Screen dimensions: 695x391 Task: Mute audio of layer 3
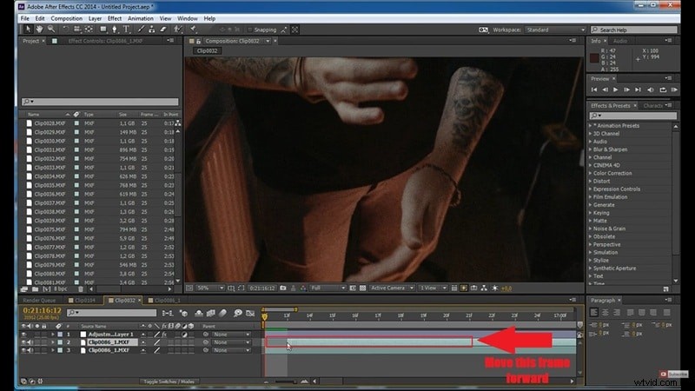click(x=30, y=350)
